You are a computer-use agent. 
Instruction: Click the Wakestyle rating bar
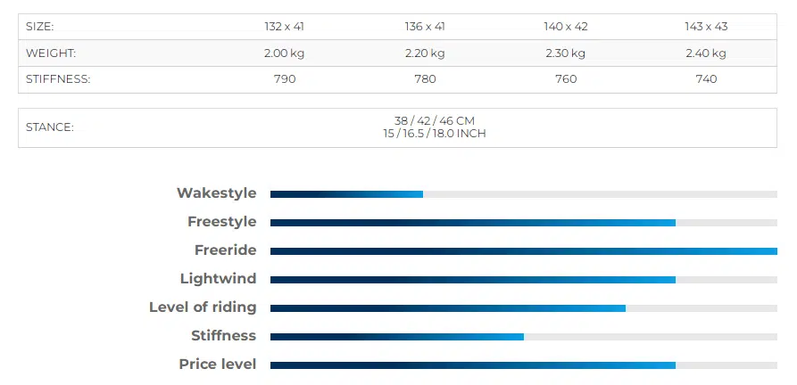coord(524,194)
